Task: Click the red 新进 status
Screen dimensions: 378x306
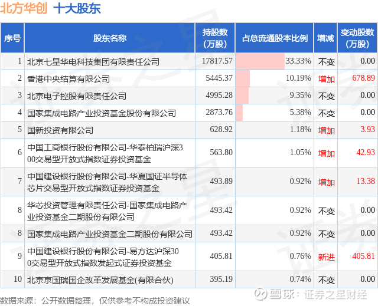Action: 327,257
